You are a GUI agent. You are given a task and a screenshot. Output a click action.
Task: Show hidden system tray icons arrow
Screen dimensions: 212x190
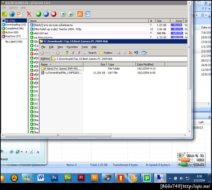click(170, 178)
